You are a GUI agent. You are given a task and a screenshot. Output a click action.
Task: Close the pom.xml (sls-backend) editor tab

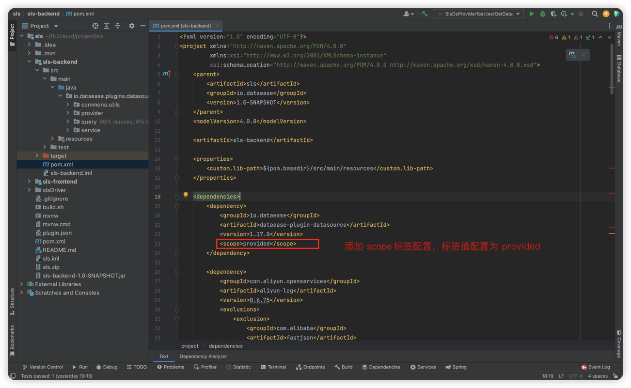(218, 26)
